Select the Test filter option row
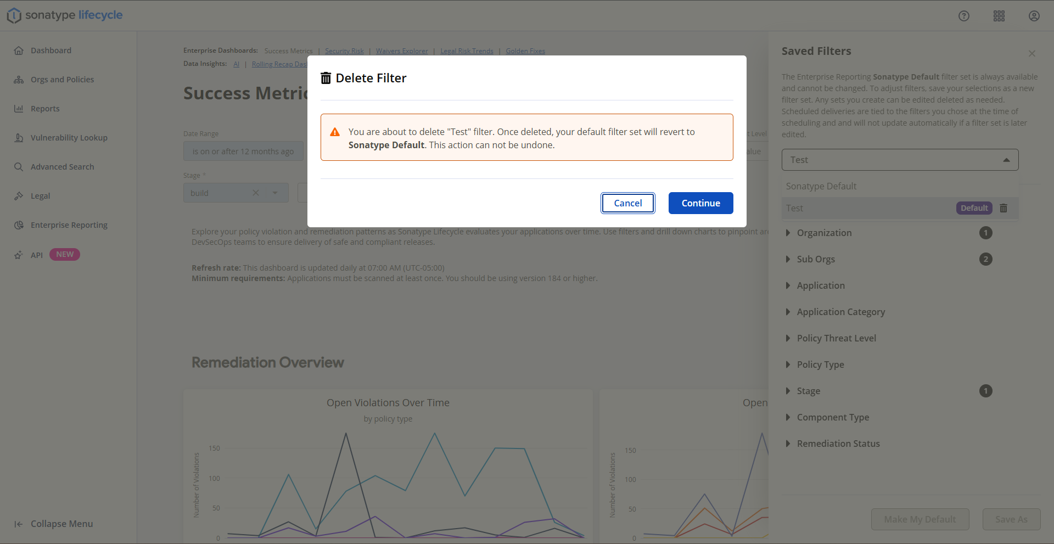Image resolution: width=1054 pixels, height=544 pixels. [x=900, y=208]
